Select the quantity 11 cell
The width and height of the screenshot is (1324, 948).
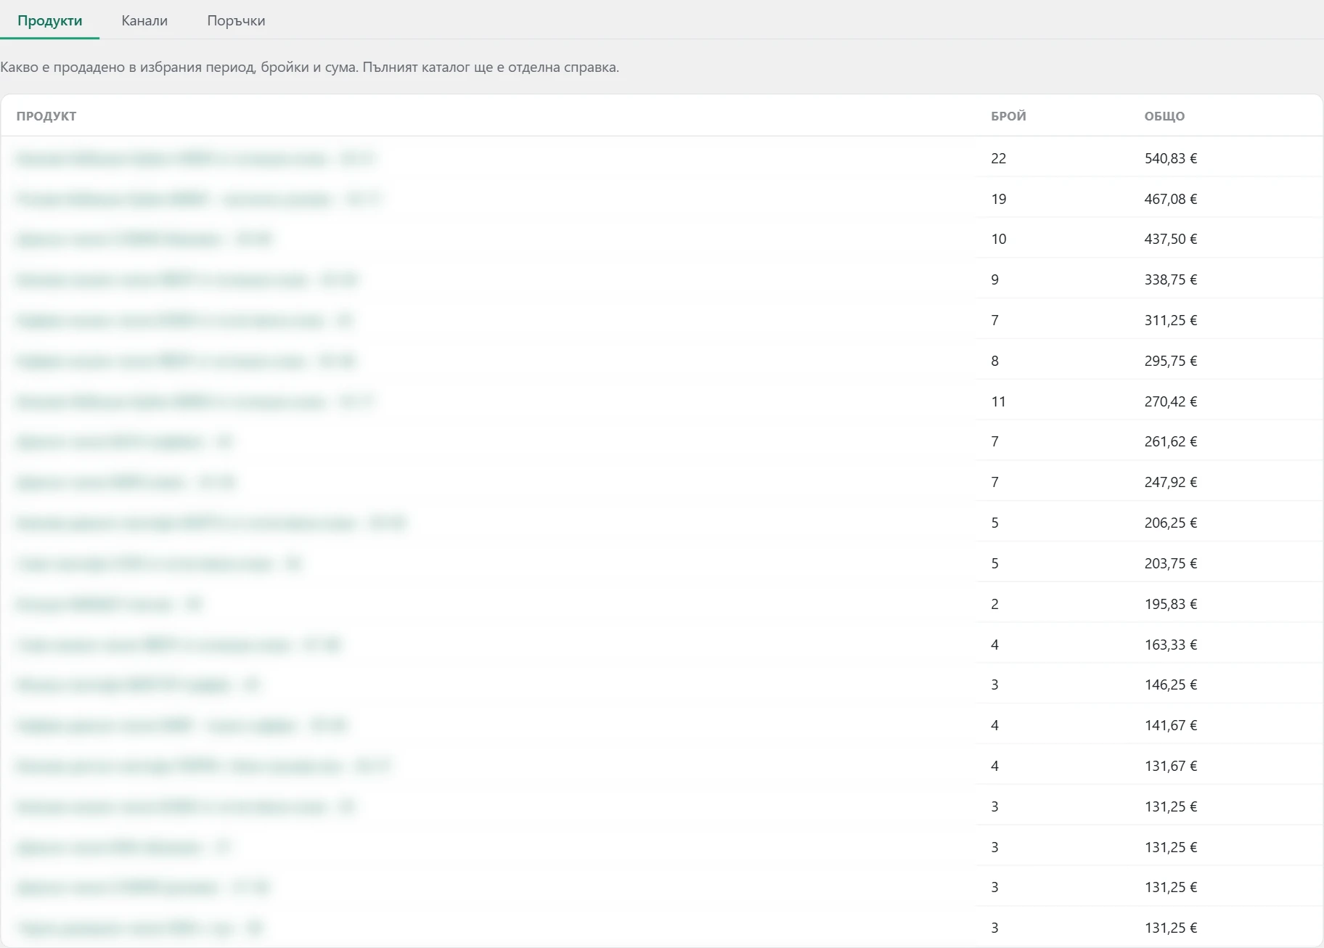click(999, 401)
